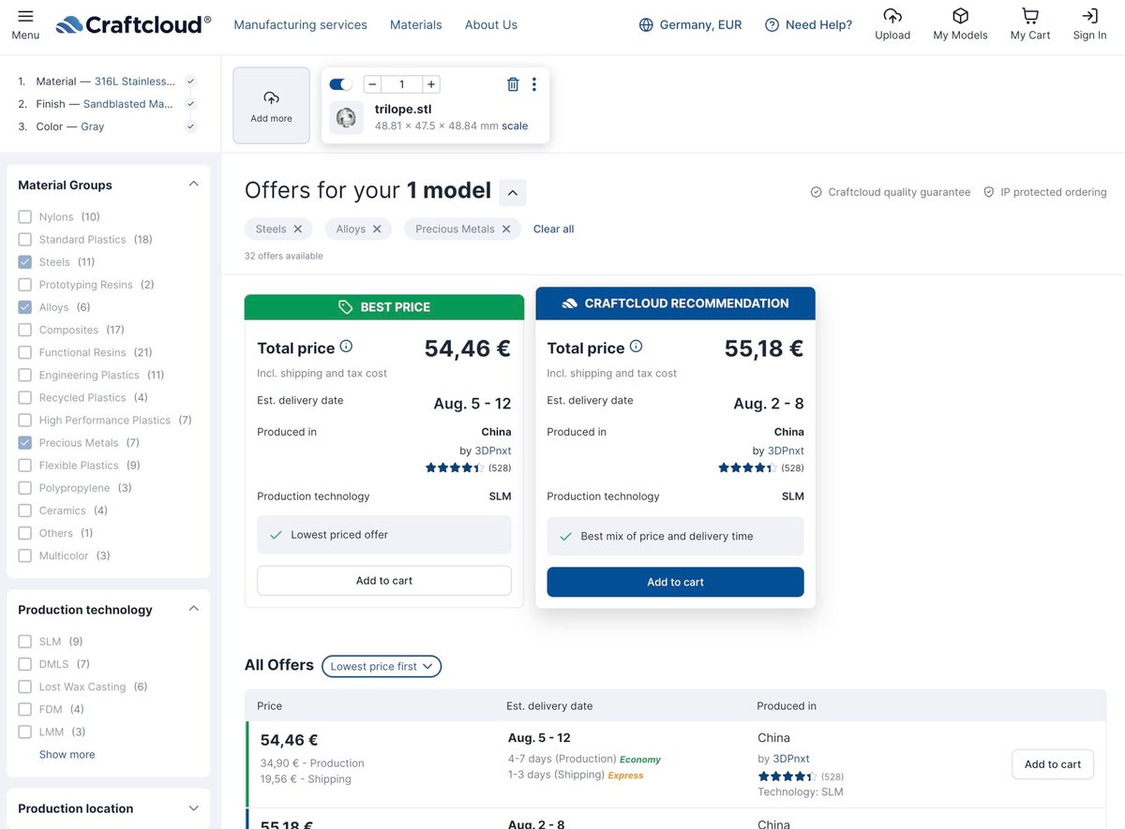Click IP protected ordering
This screenshot has width=1125, height=829.
point(1044,192)
